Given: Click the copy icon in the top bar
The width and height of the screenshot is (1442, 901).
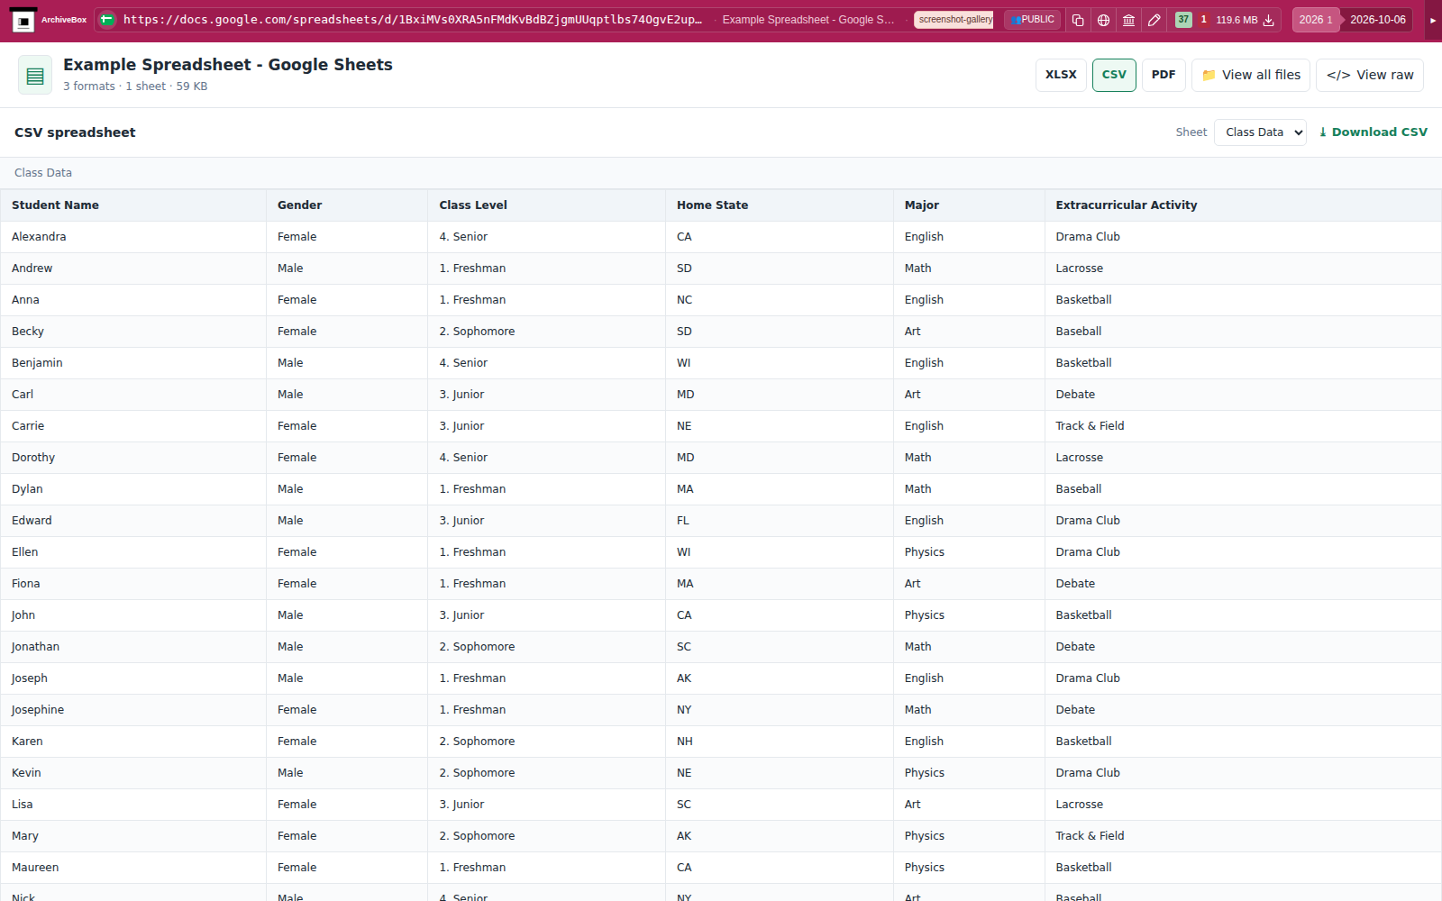Looking at the screenshot, I should pos(1078,20).
